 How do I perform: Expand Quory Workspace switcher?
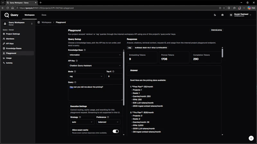[18, 24]
